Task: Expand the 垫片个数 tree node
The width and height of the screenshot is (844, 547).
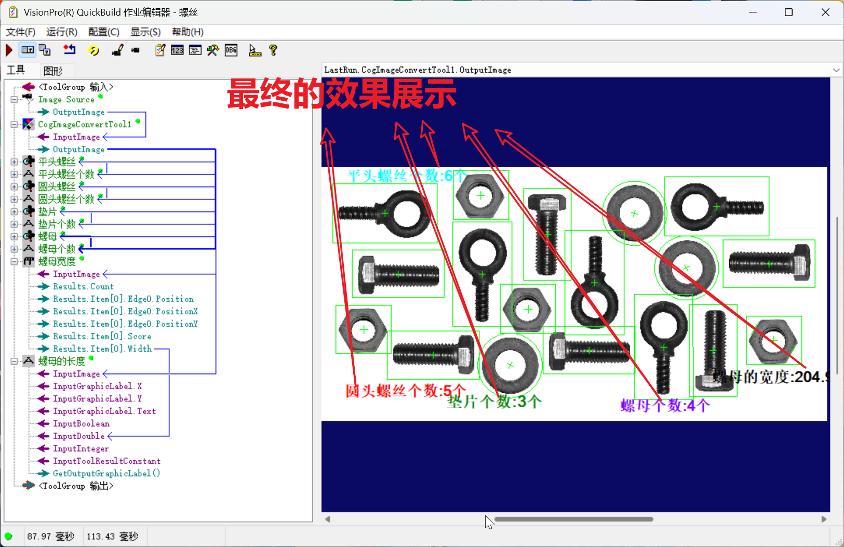Action: click(15, 224)
